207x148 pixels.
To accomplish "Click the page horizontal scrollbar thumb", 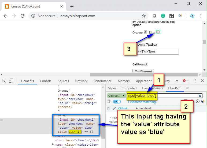I will tap(144, 75).
